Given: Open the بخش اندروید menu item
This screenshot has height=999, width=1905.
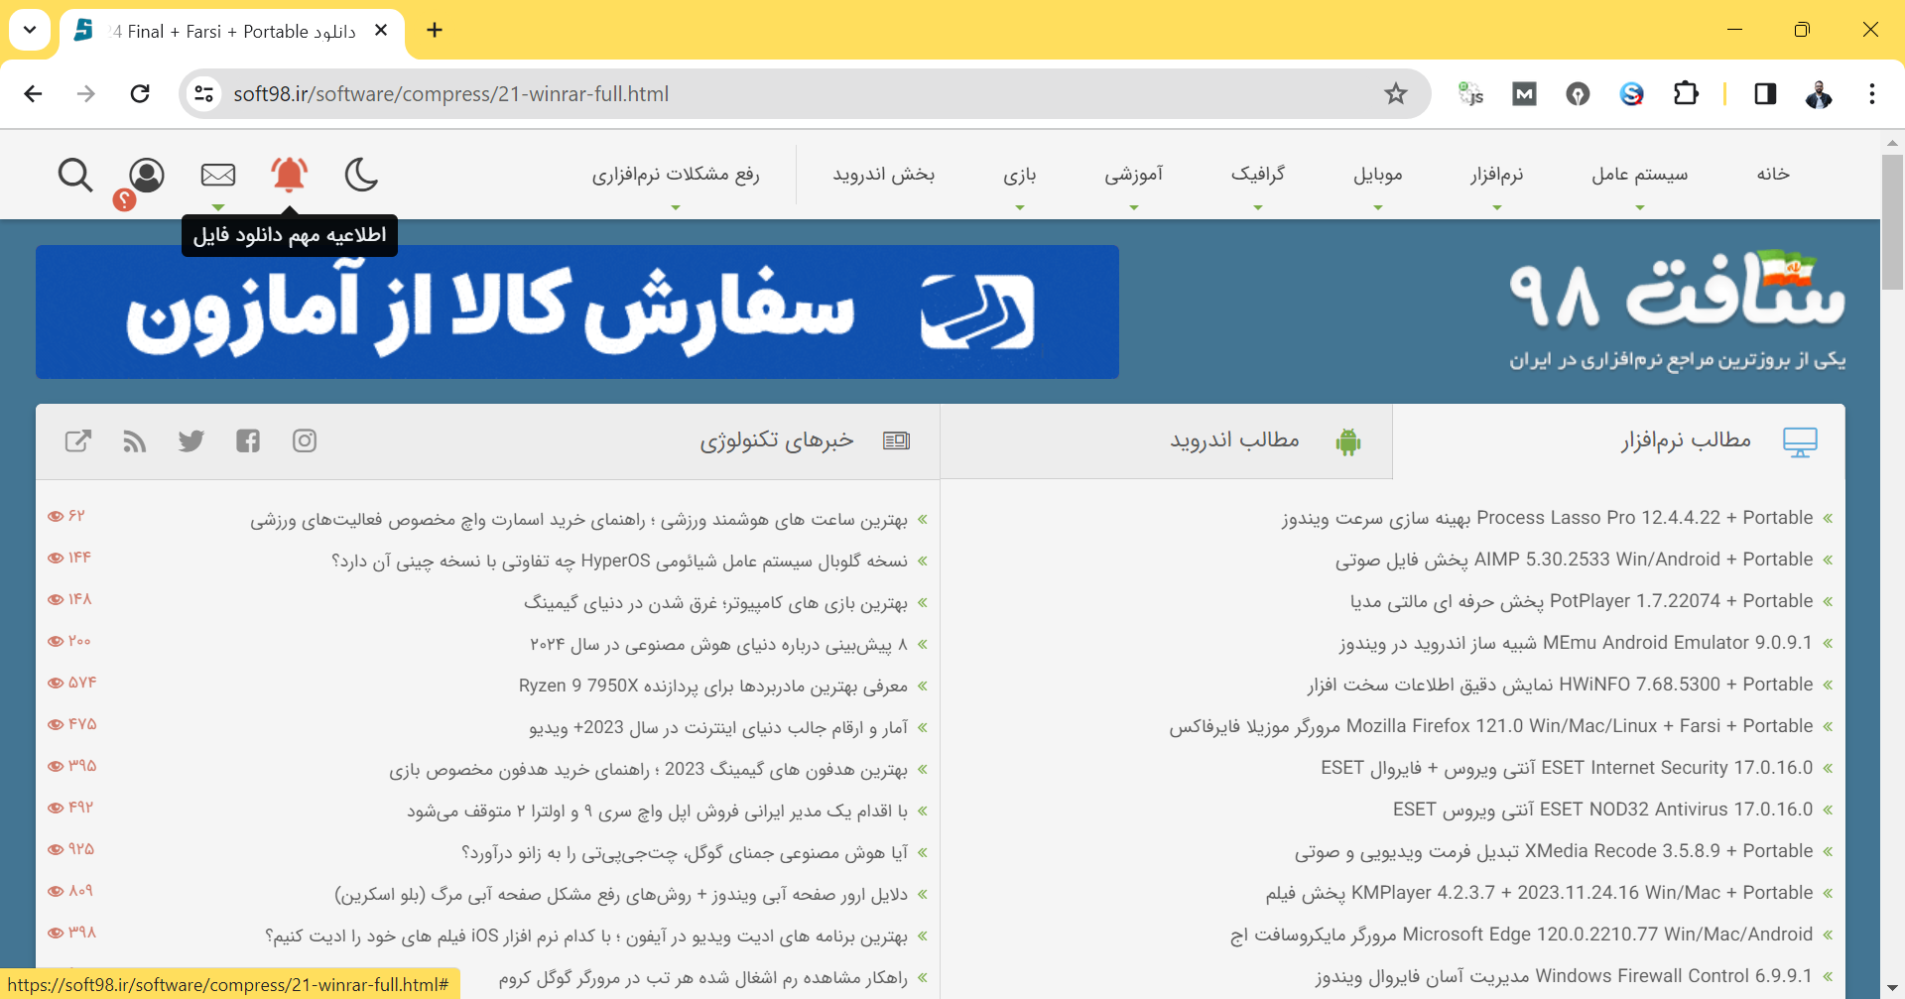Looking at the screenshot, I should [884, 175].
